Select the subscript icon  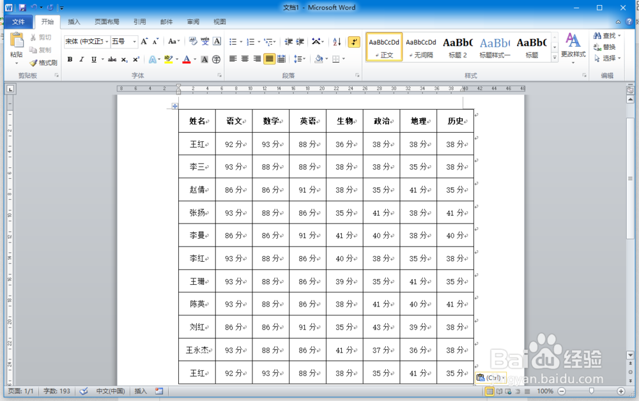click(125, 59)
